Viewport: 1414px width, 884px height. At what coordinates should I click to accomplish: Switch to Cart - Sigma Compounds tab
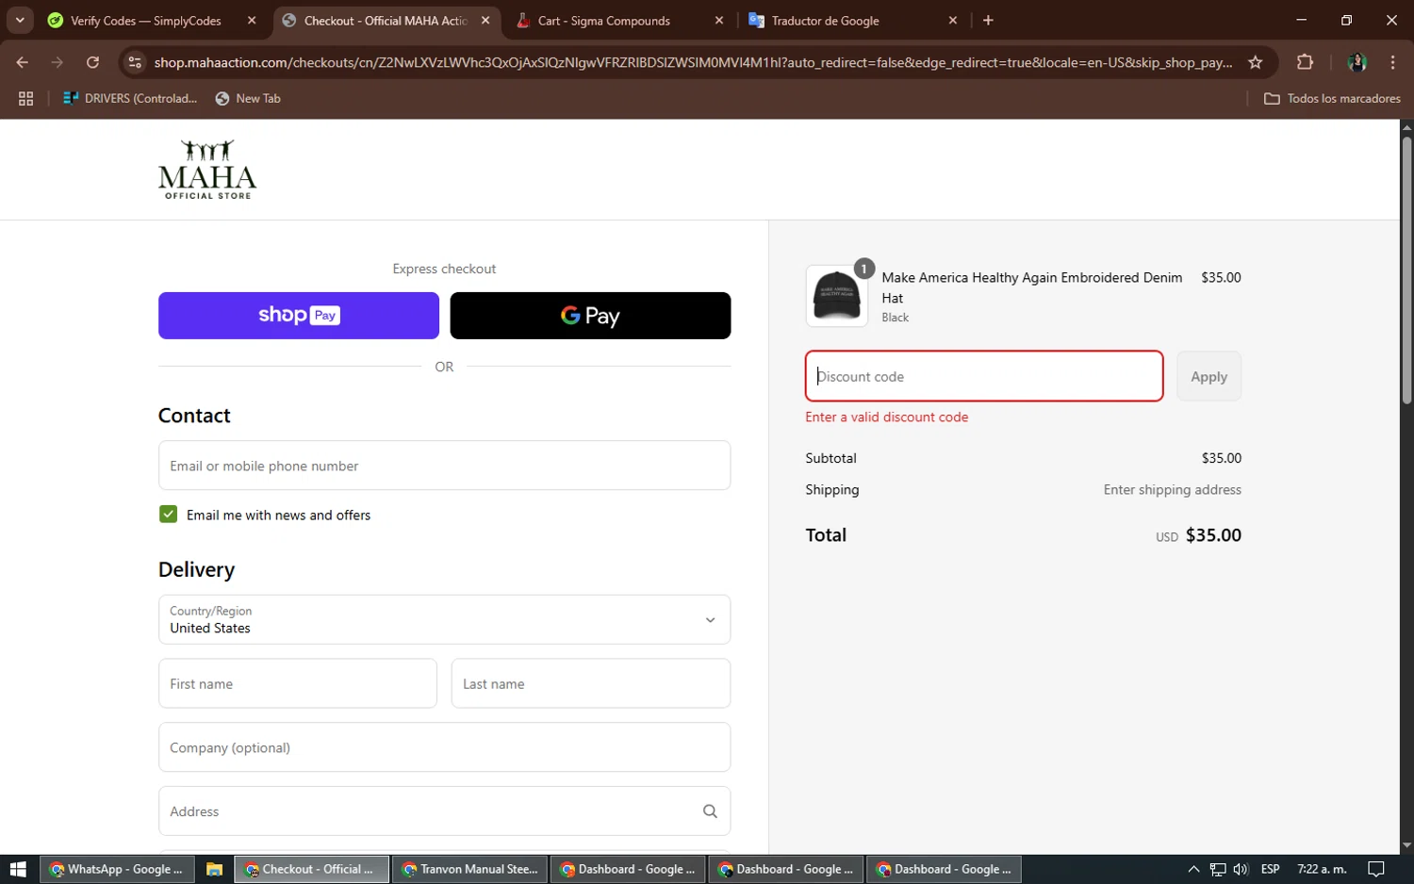[604, 21]
